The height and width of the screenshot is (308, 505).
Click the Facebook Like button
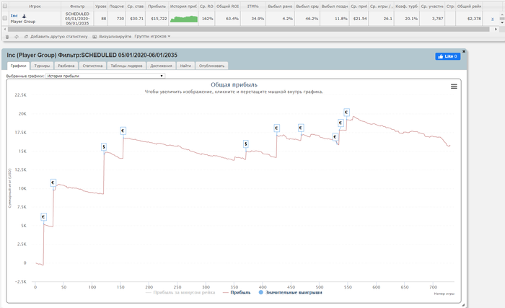coord(448,56)
